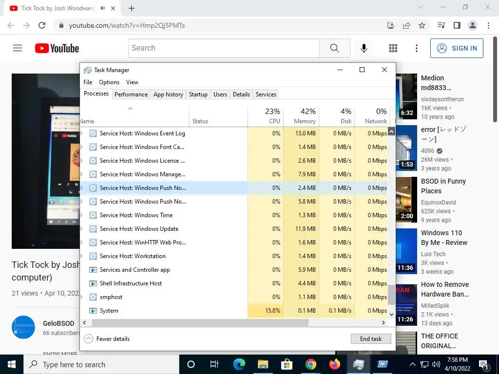Open the GeloBSOD channel link
Viewport: 499px width, 374px height.
(x=58, y=323)
